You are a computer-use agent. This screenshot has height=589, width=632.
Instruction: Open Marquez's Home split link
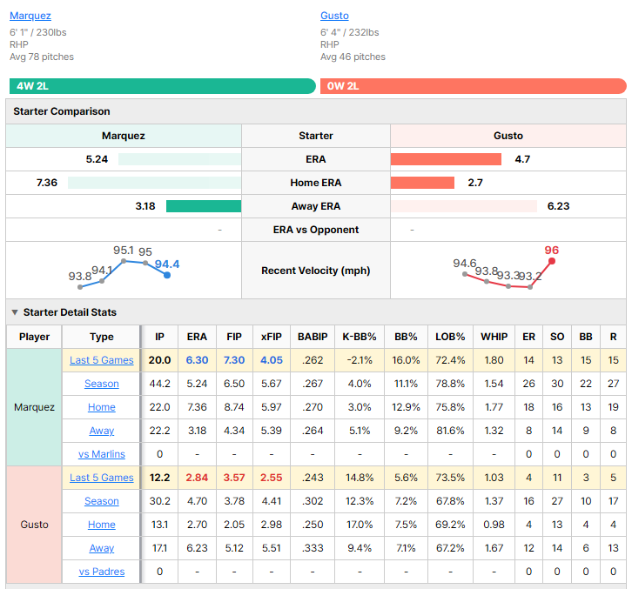102,407
